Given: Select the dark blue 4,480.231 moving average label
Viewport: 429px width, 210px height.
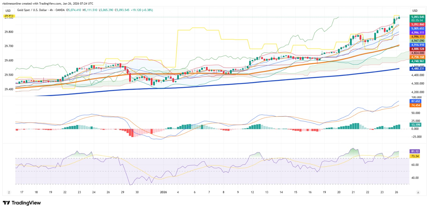Looking at the screenshot, I should pyautogui.click(x=418, y=69).
